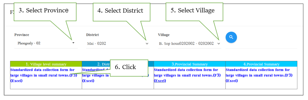
Task: Open the form link under Village level summary
Action: tap(44, 72)
